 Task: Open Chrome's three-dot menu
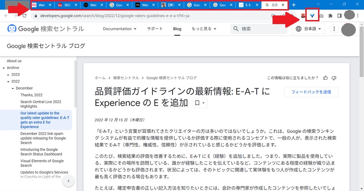point(358,16)
